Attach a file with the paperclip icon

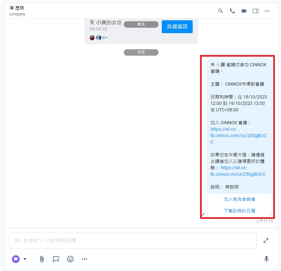(42, 259)
